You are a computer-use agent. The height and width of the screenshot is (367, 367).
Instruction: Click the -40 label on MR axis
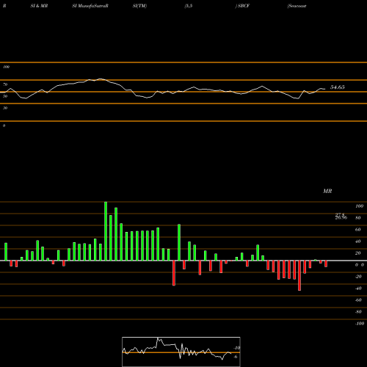pyautogui.click(x=358, y=288)
